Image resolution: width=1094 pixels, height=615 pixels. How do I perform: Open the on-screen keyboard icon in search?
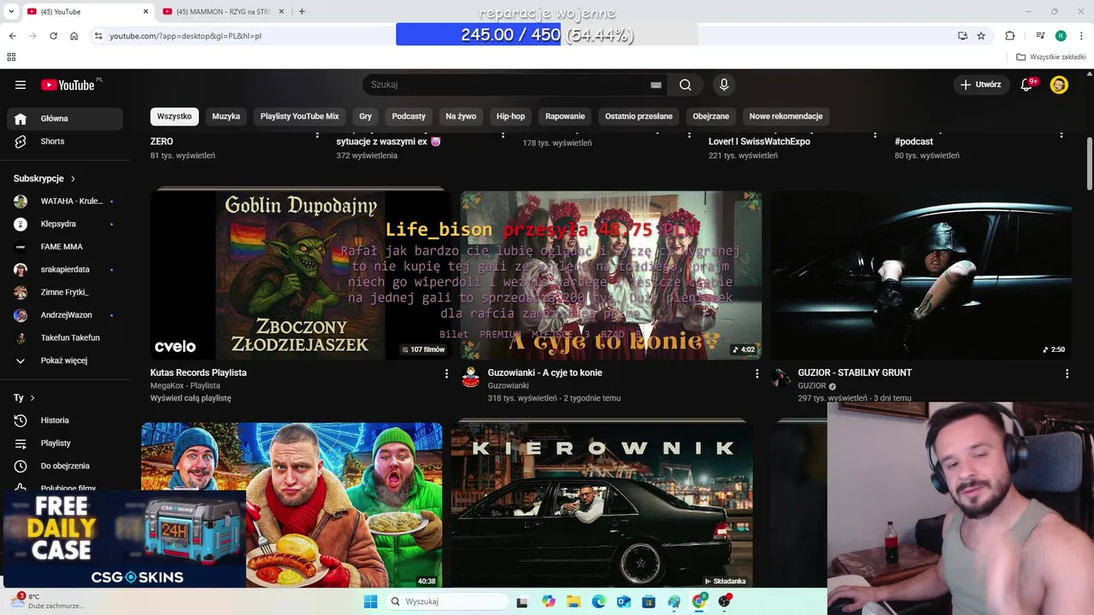tap(656, 85)
